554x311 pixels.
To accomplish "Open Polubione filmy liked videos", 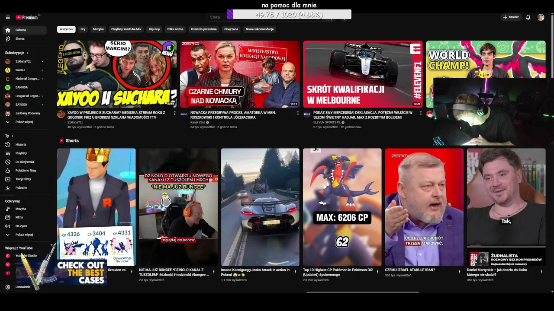I will click(25, 171).
